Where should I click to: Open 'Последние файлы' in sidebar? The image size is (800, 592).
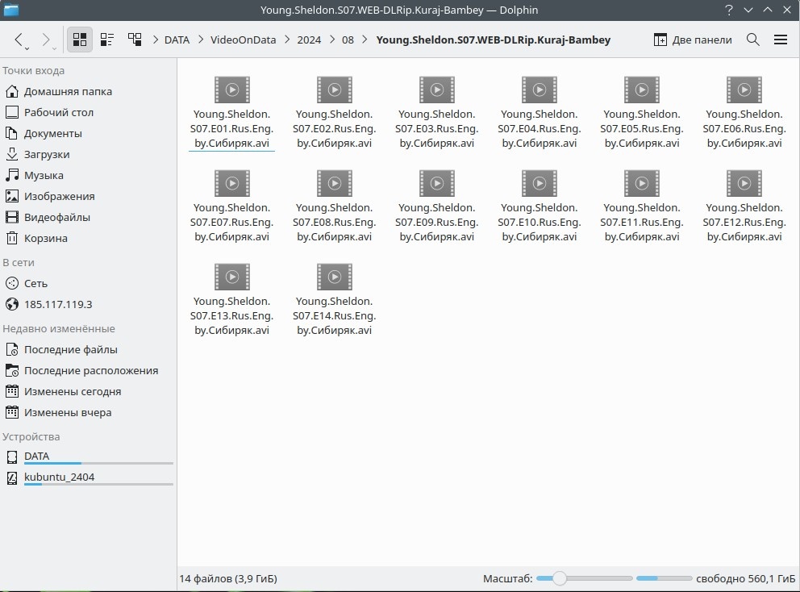coord(88,349)
